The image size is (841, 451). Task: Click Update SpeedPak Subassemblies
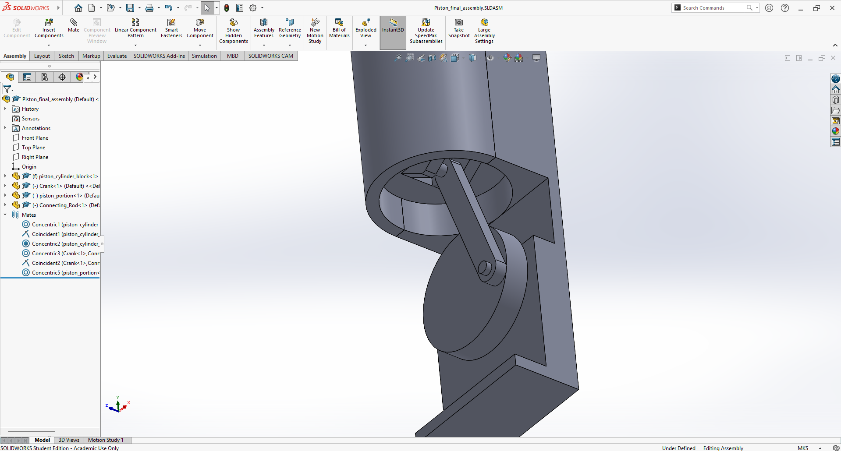(426, 31)
